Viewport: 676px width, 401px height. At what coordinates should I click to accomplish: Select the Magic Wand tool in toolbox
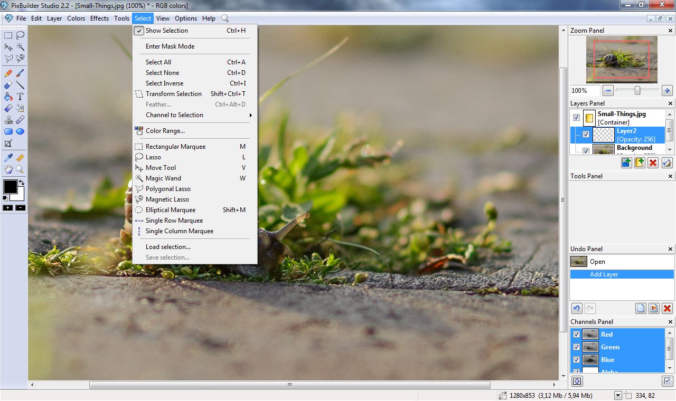pos(20,47)
